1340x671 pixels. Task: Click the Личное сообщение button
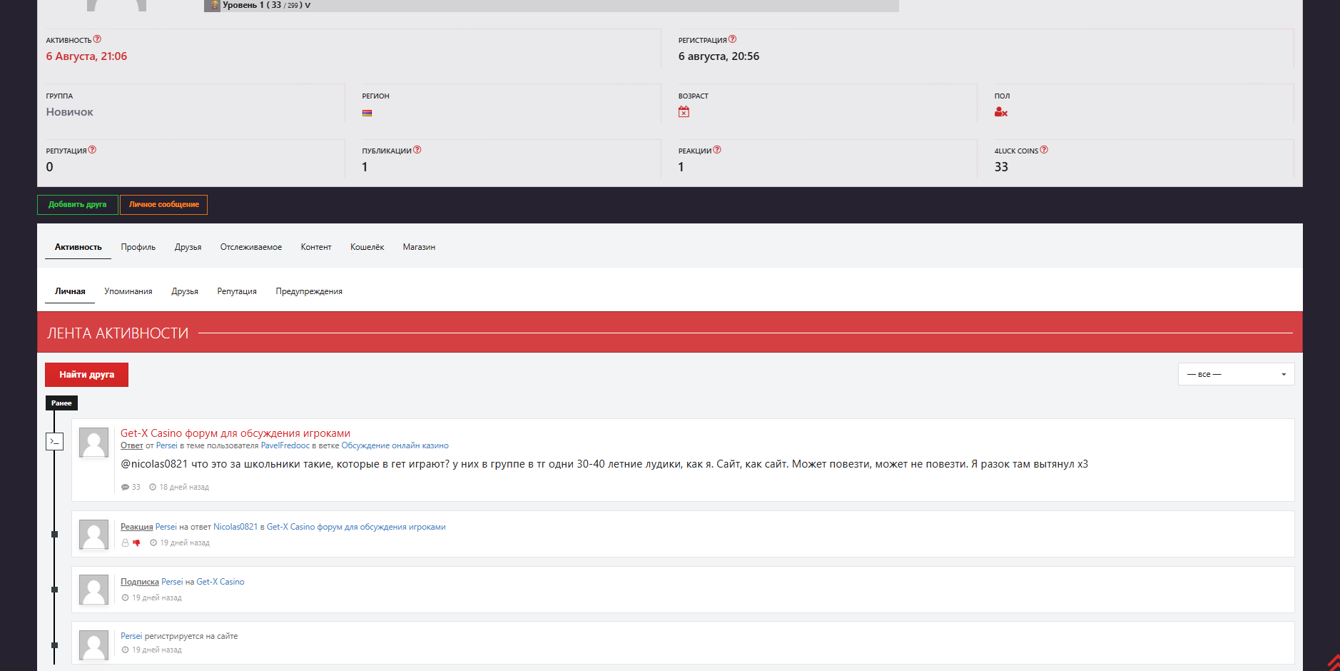pyautogui.click(x=163, y=205)
